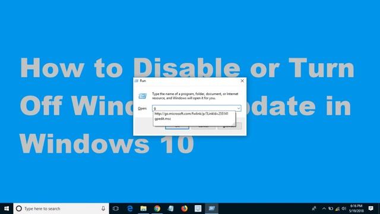Expand the Open combo box dropdown arrow
This screenshot has width=380, height=214.
(x=239, y=108)
